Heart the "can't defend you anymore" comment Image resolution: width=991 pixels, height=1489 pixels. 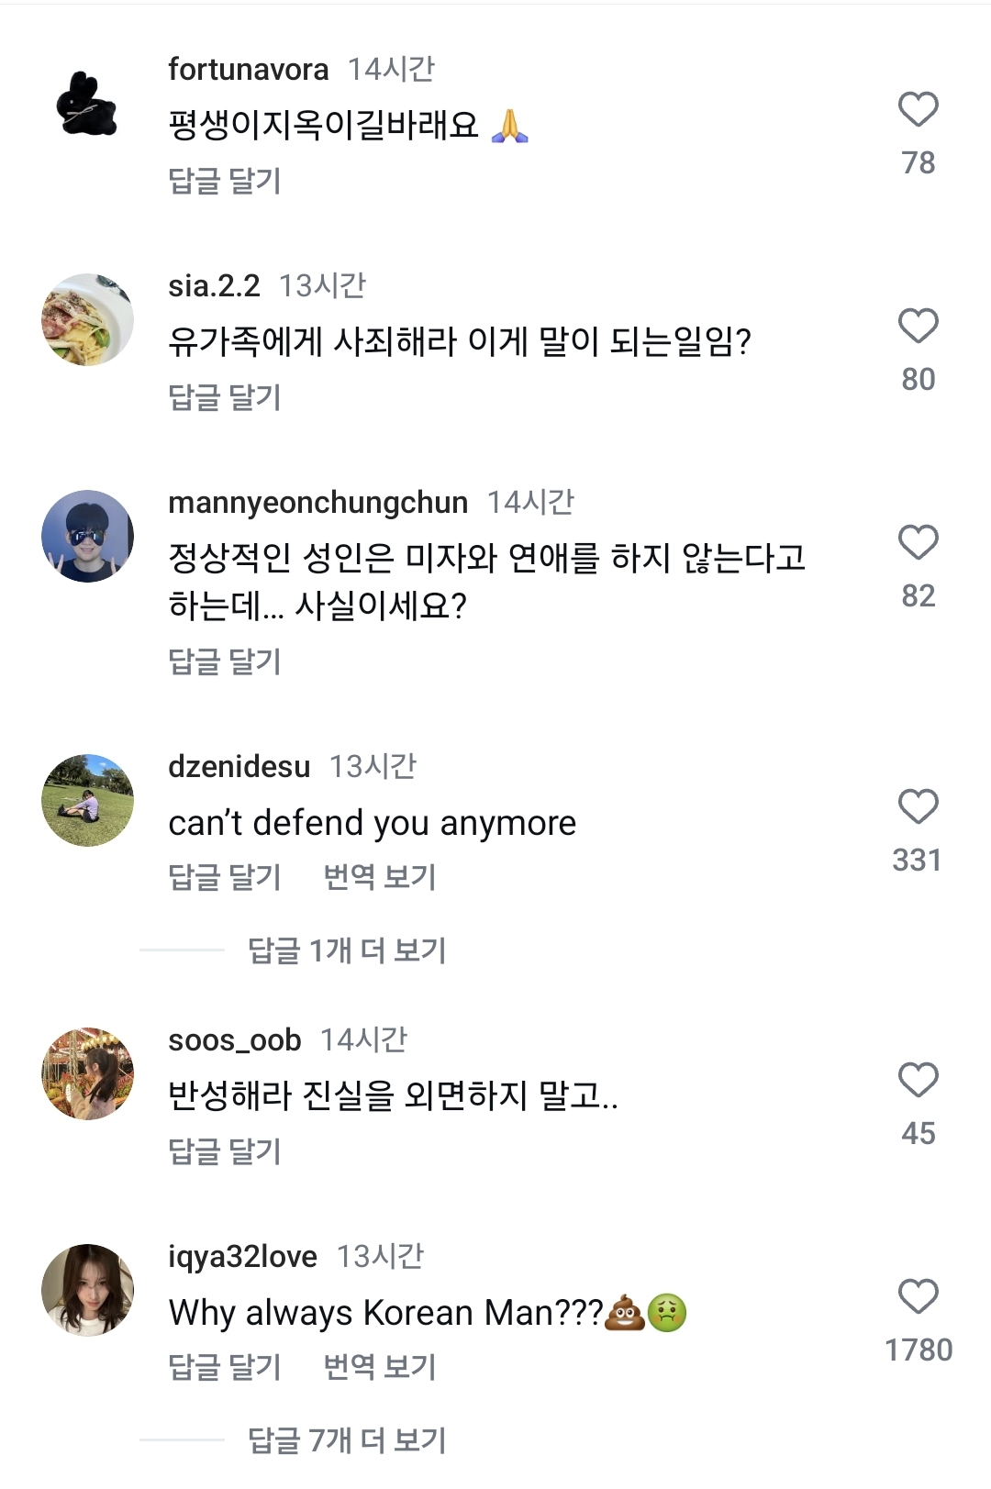tap(918, 806)
